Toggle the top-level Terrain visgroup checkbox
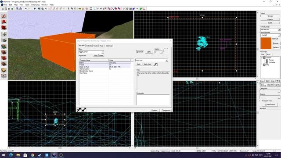The image size is (281, 158). (x=264, y=57)
